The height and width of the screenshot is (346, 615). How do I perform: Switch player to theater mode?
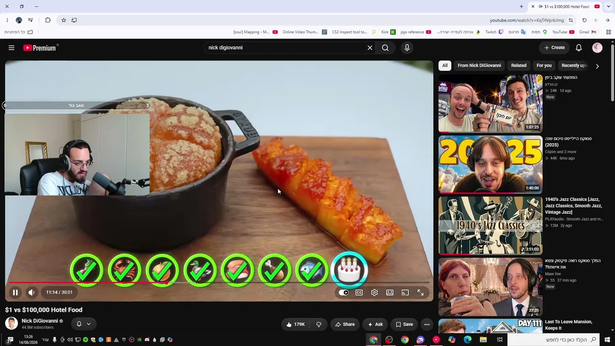[x=390, y=292]
